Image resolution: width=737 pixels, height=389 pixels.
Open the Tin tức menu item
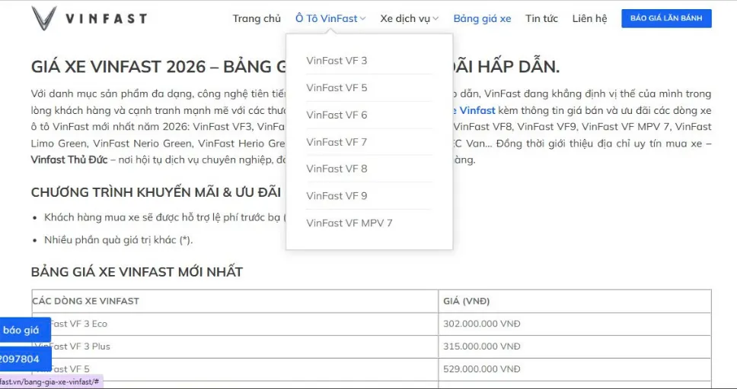(541, 19)
